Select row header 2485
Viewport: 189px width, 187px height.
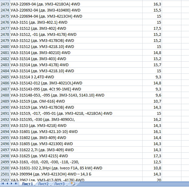[x=5, y=77]
